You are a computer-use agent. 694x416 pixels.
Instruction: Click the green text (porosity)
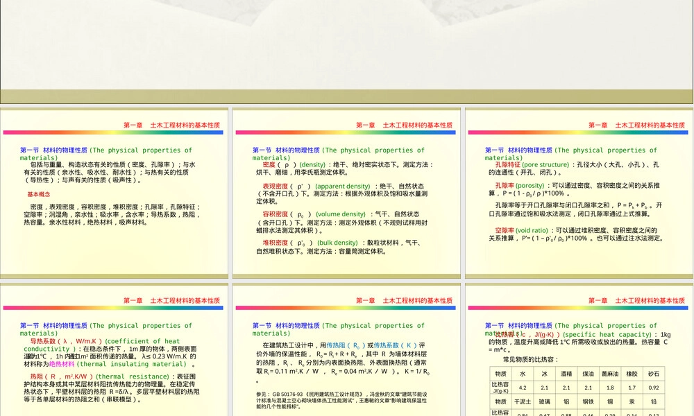click(x=530, y=186)
